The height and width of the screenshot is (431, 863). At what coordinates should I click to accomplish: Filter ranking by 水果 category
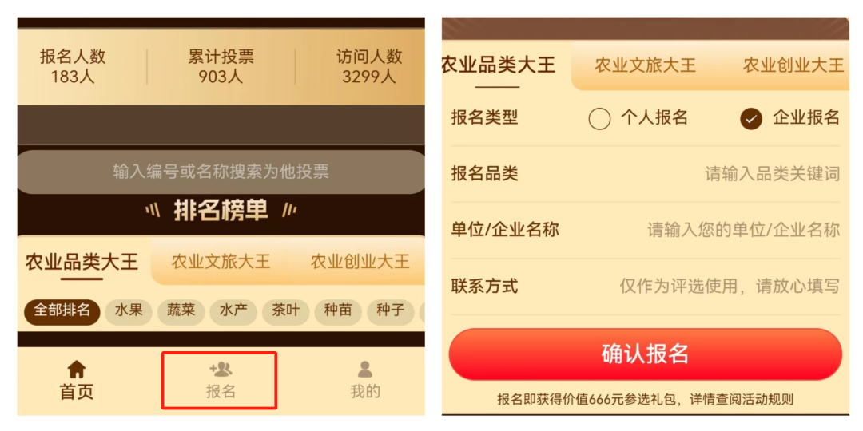[129, 310]
